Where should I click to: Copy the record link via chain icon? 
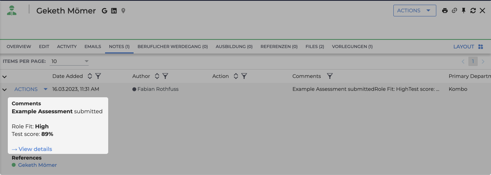click(x=454, y=11)
